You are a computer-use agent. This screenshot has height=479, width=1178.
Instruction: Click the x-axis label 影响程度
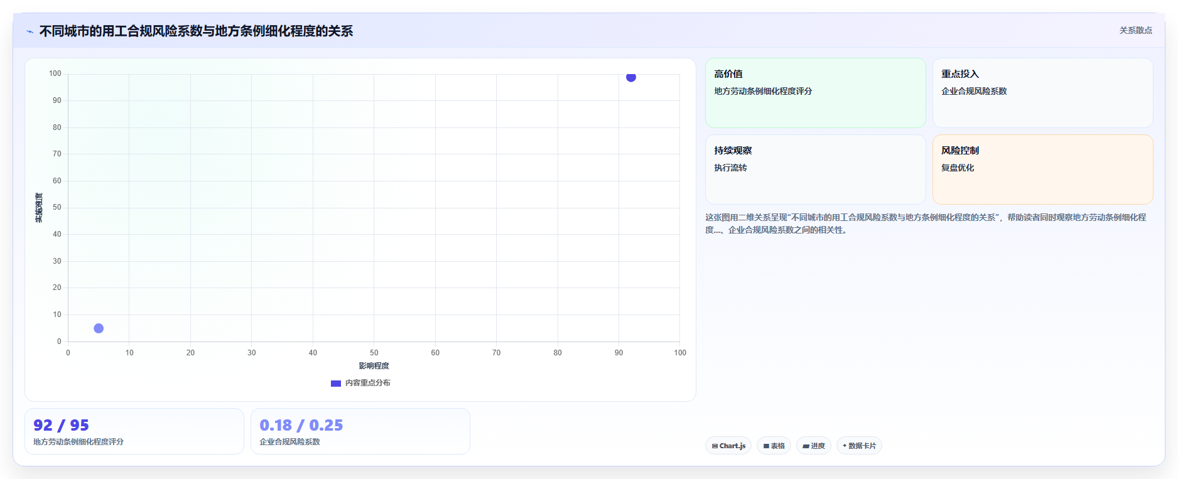374,366
